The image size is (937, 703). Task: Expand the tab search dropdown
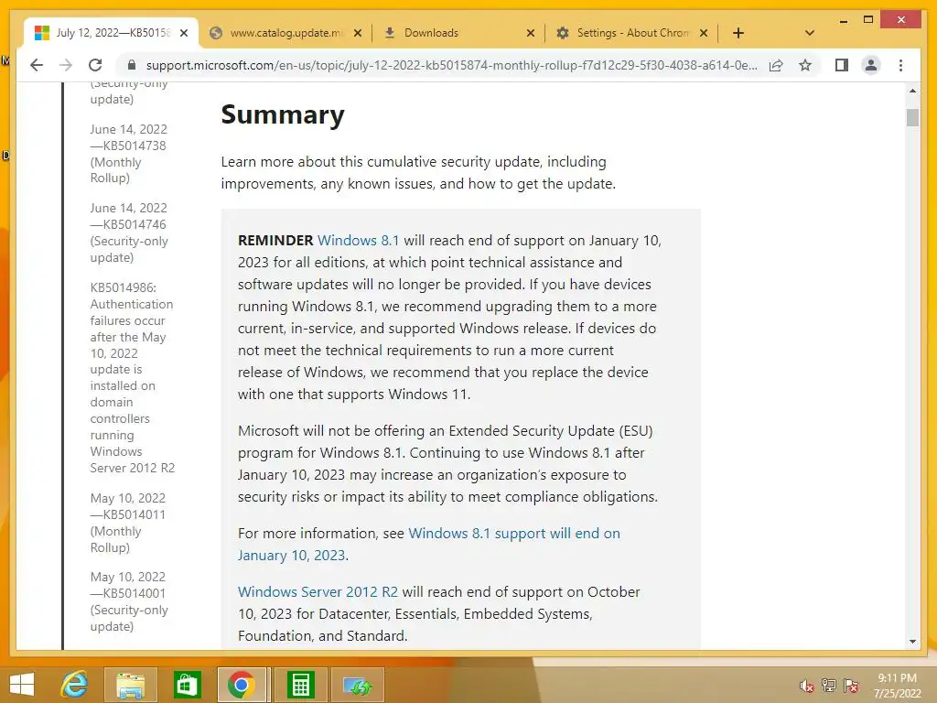(809, 33)
